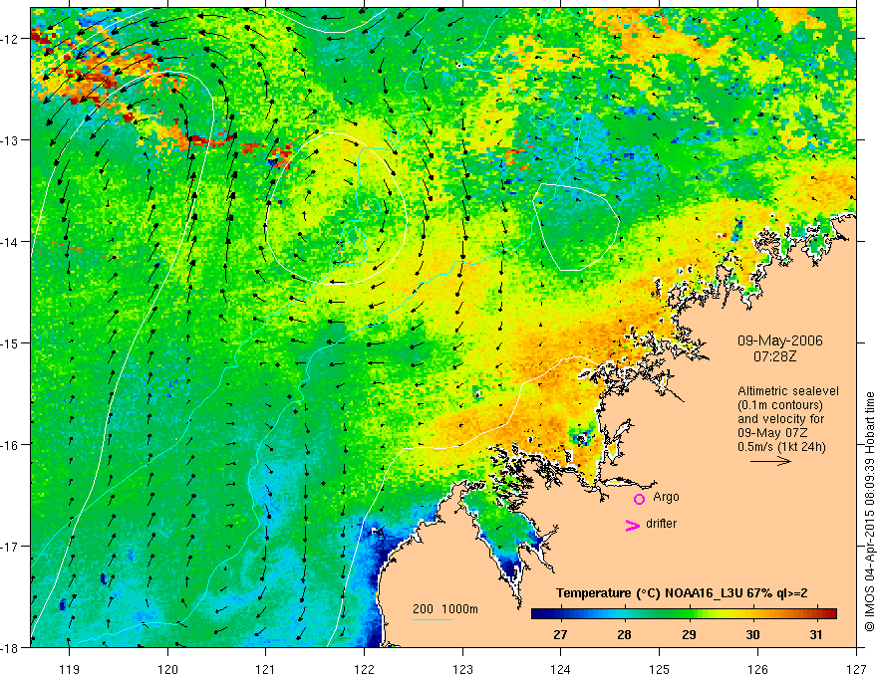Click the '200 1000m' depth label

445,609
